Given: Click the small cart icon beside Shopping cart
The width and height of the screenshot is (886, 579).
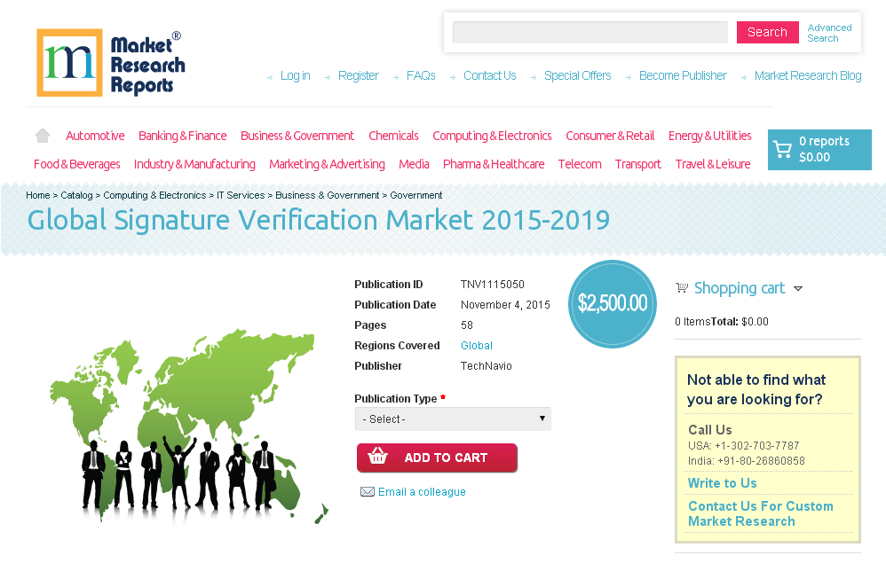Looking at the screenshot, I should (682, 288).
